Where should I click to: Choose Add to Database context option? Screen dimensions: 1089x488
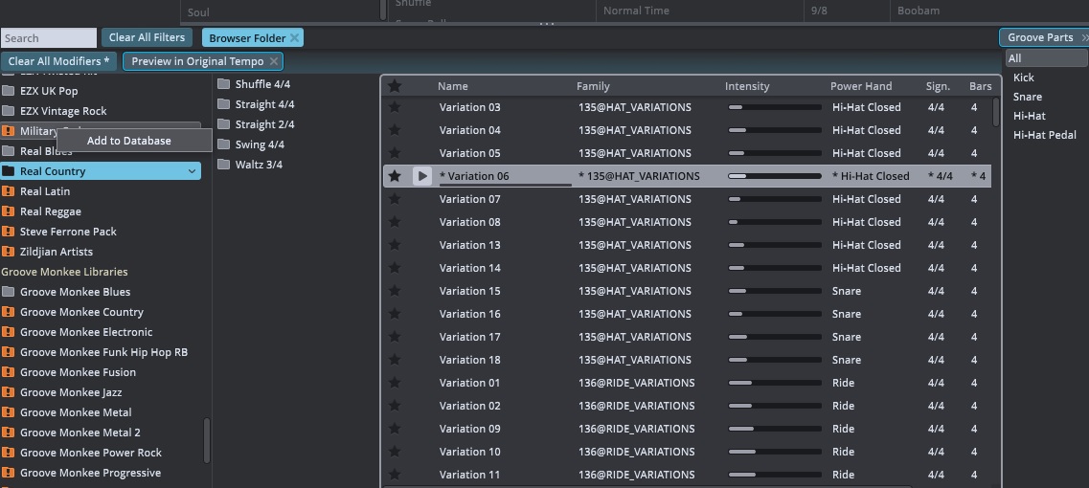(x=129, y=141)
